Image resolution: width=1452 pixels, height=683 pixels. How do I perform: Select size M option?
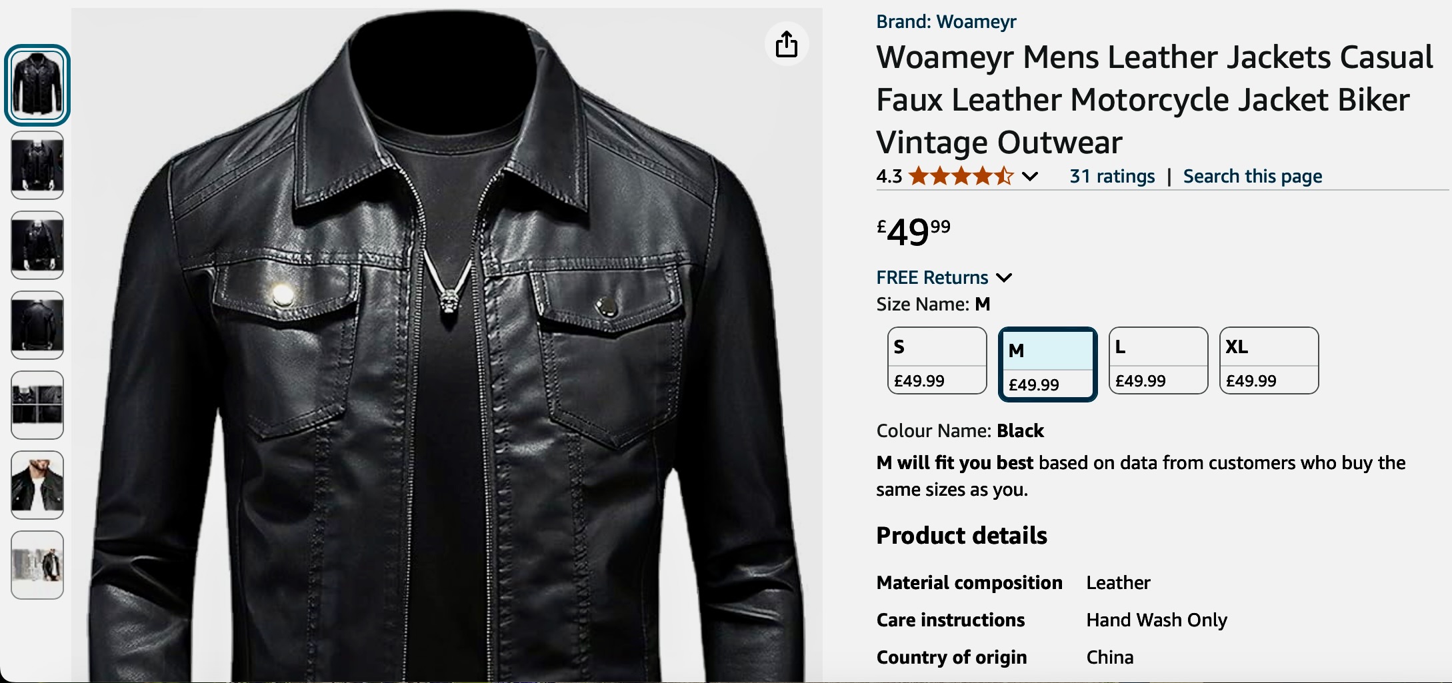coord(1047,364)
